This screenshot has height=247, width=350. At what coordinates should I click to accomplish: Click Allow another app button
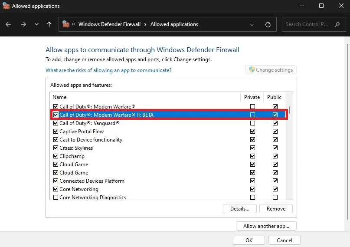tap(266, 226)
